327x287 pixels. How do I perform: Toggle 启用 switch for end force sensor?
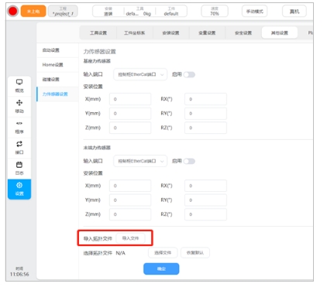coord(189,161)
